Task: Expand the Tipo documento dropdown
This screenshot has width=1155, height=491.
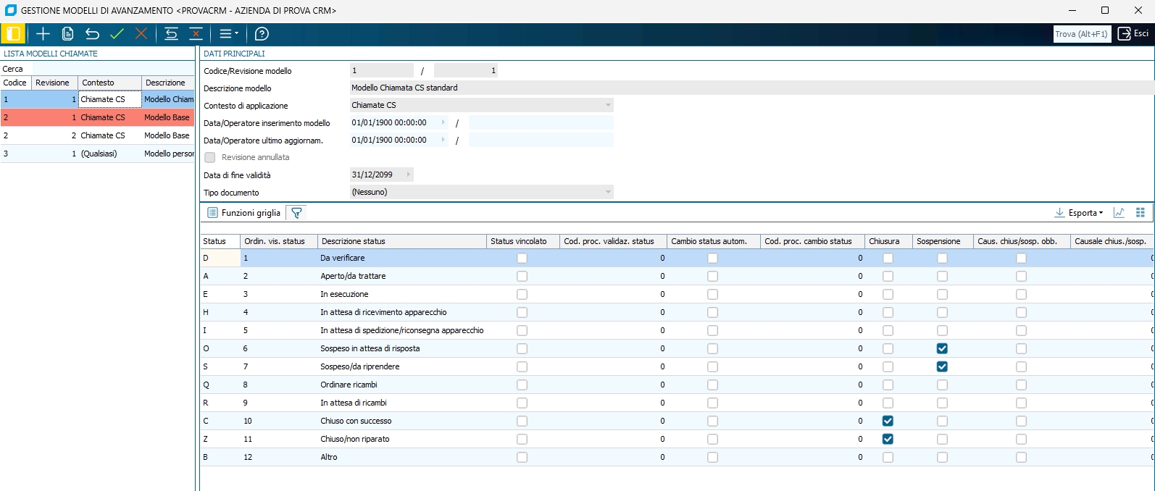Action: [607, 193]
